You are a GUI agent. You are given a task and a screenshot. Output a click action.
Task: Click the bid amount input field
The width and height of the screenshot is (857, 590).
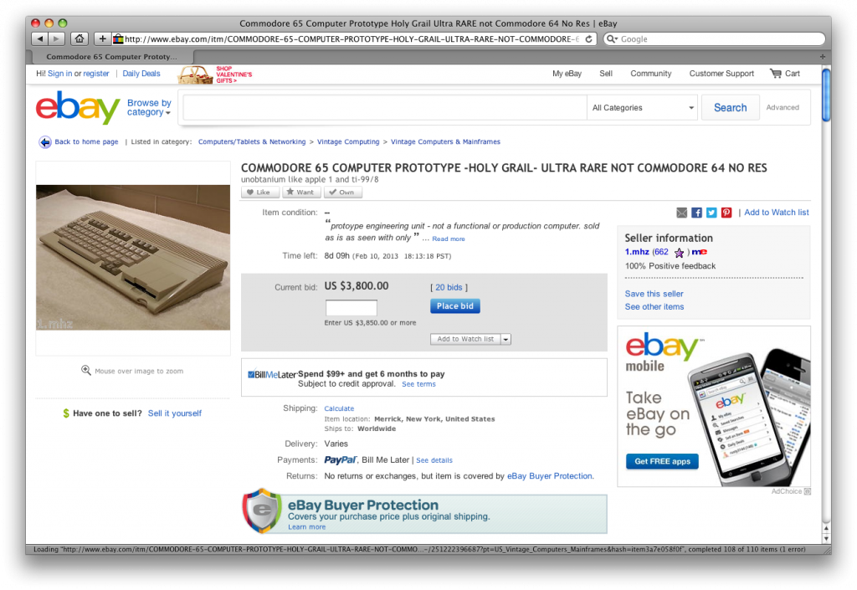click(x=352, y=308)
